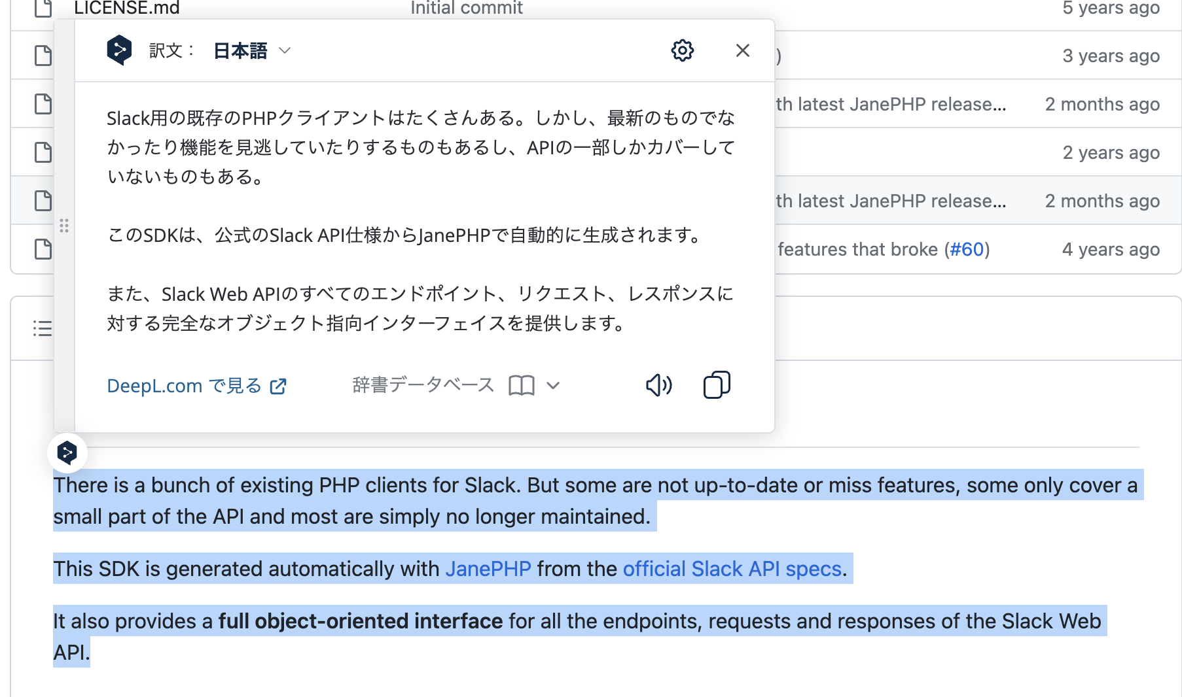Click the floating DeepL translate icon
The width and height of the screenshot is (1182, 697).
[67, 452]
